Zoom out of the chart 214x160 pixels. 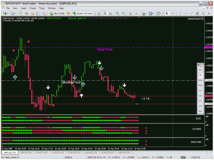123,13
